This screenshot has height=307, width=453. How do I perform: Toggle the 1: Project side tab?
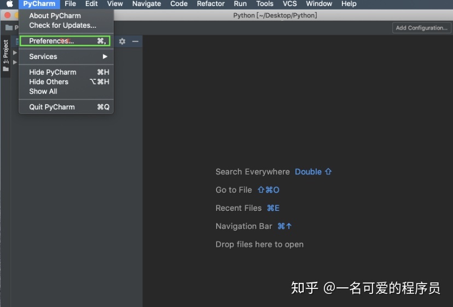point(5,56)
